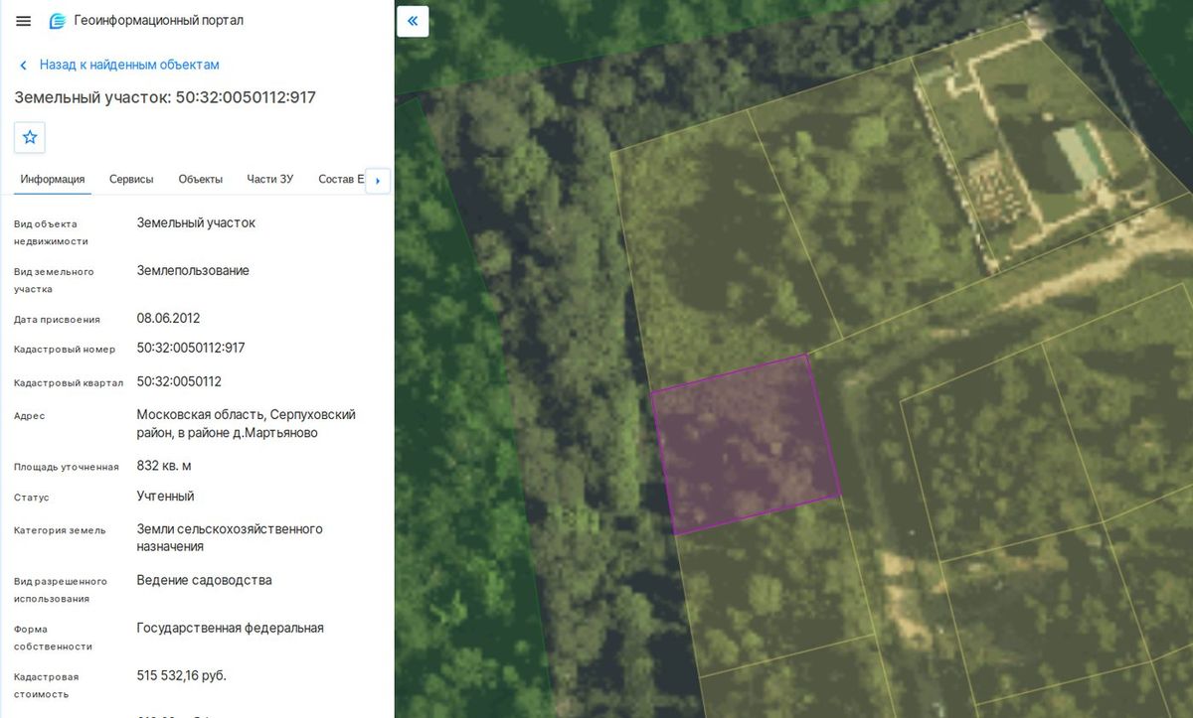Open the hamburger main menu
The height and width of the screenshot is (718, 1193).
(x=24, y=21)
